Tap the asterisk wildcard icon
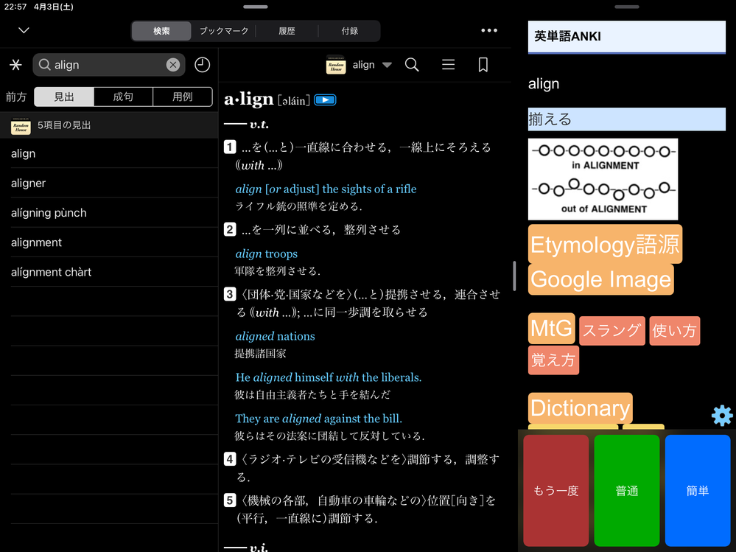The image size is (736, 552). point(15,65)
